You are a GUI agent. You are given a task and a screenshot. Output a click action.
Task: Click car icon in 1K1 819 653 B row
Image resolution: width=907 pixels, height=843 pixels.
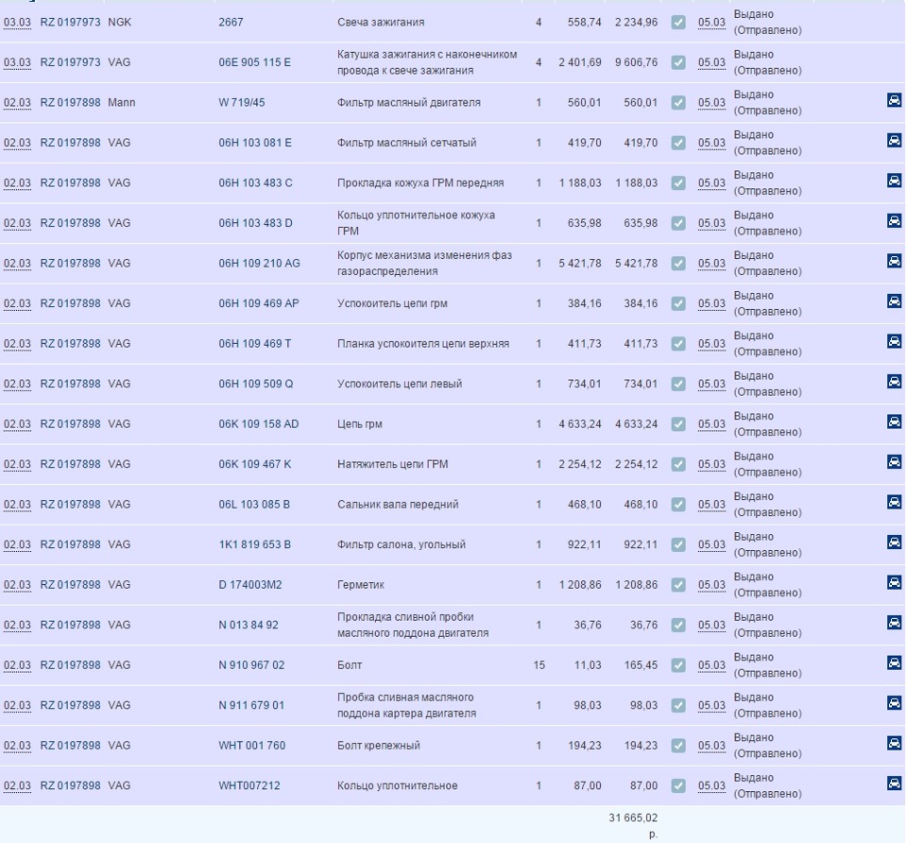894,542
